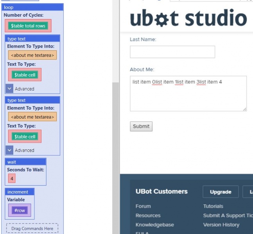Click the UBot Customers heading
253x234 pixels.
(x=161, y=191)
